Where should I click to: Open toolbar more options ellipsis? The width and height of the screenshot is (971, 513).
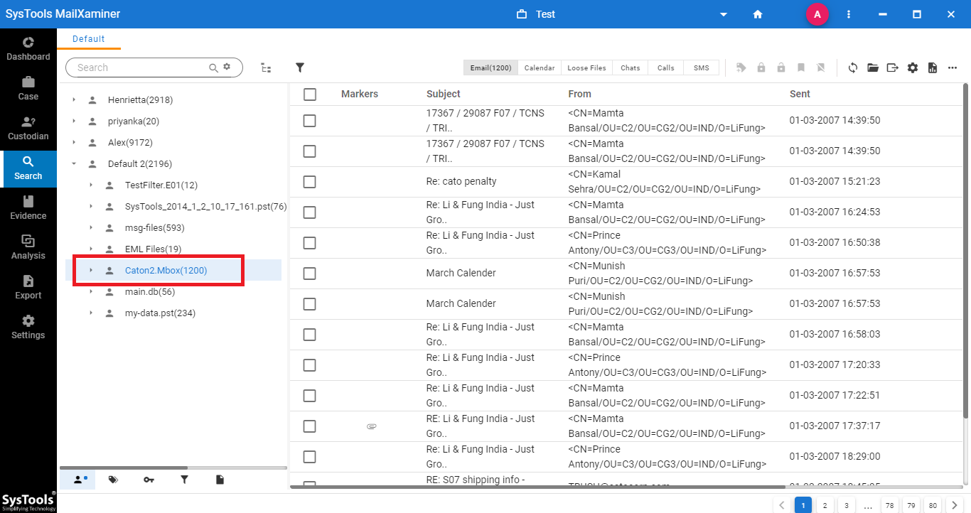coord(953,67)
